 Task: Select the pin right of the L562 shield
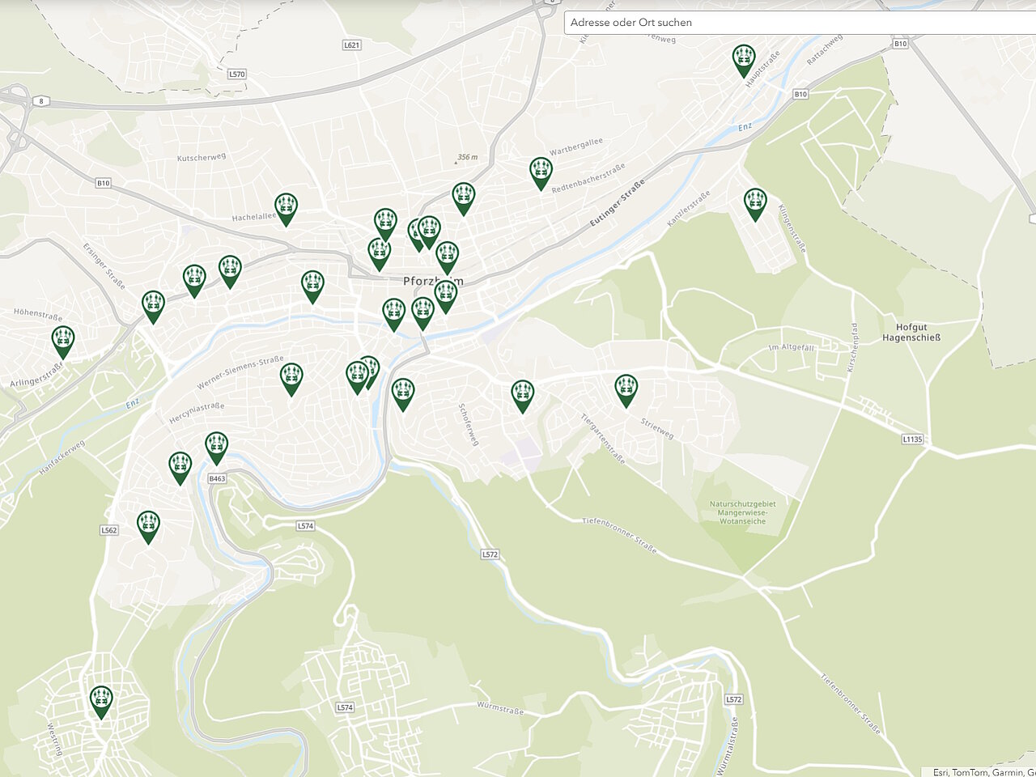[148, 527]
